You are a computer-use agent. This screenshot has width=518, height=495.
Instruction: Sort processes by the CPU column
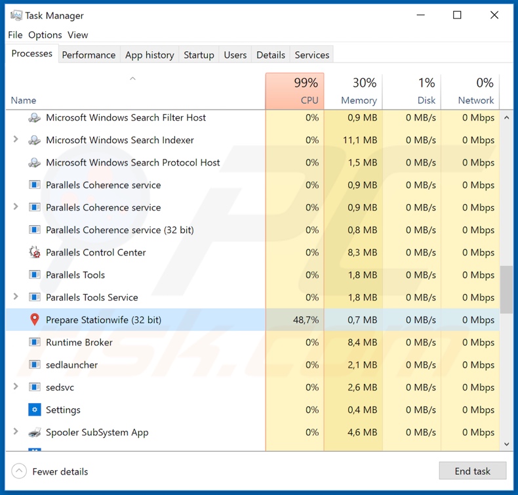click(294, 91)
